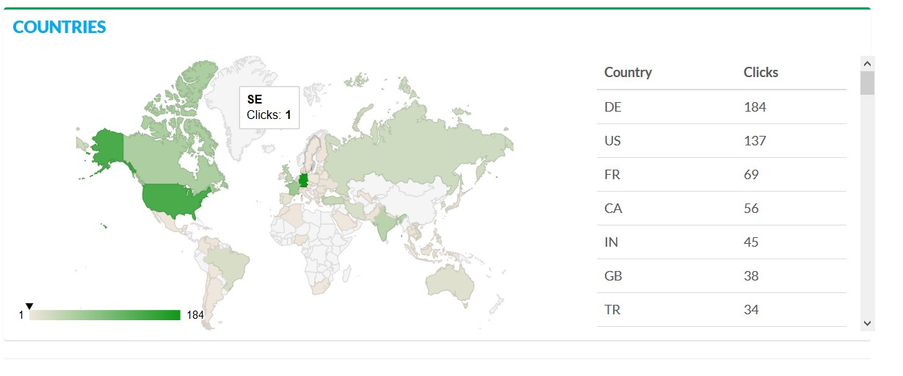Select the DE row in the table
The width and height of the screenshot is (903, 376).
(x=721, y=107)
